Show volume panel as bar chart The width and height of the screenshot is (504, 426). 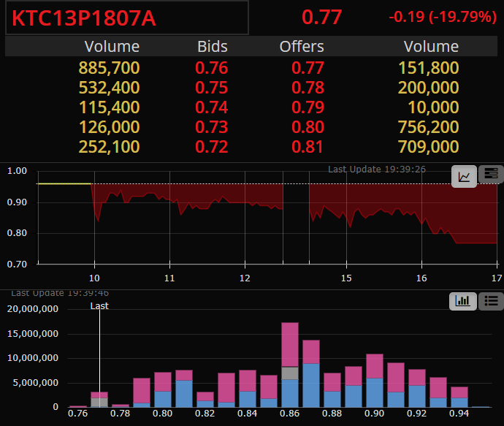462,301
